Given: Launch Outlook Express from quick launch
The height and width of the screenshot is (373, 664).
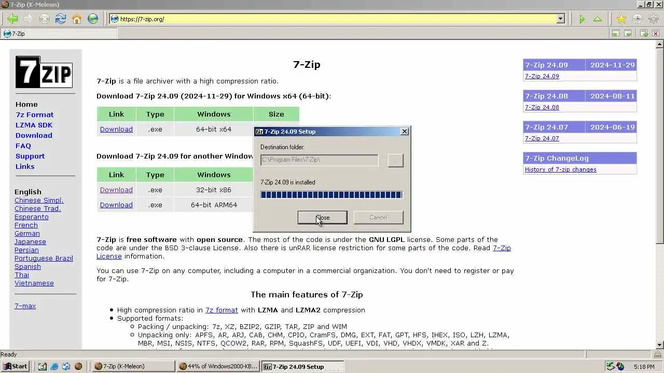Looking at the screenshot, I should tap(66, 366).
